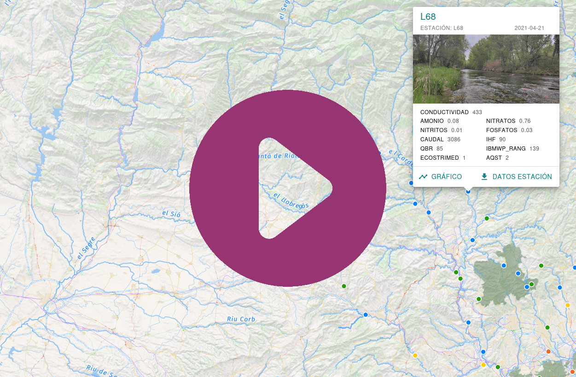Click the blue station marker the popup points to

pyautogui.click(x=468, y=191)
